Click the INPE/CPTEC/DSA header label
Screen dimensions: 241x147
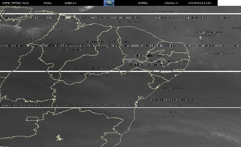15,3
